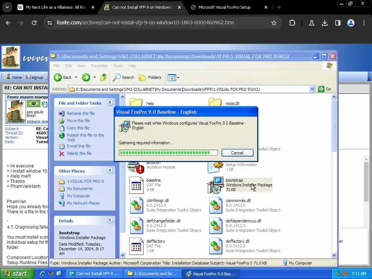Open My Network Places link
This screenshot has width=372, height=279.
tap(83, 203)
